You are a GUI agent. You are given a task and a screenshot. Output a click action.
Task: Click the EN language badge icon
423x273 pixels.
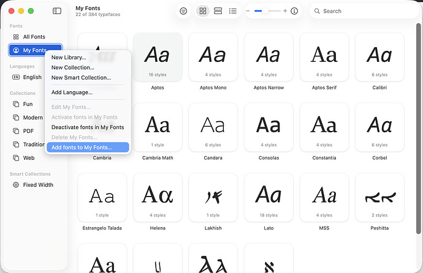pos(16,77)
